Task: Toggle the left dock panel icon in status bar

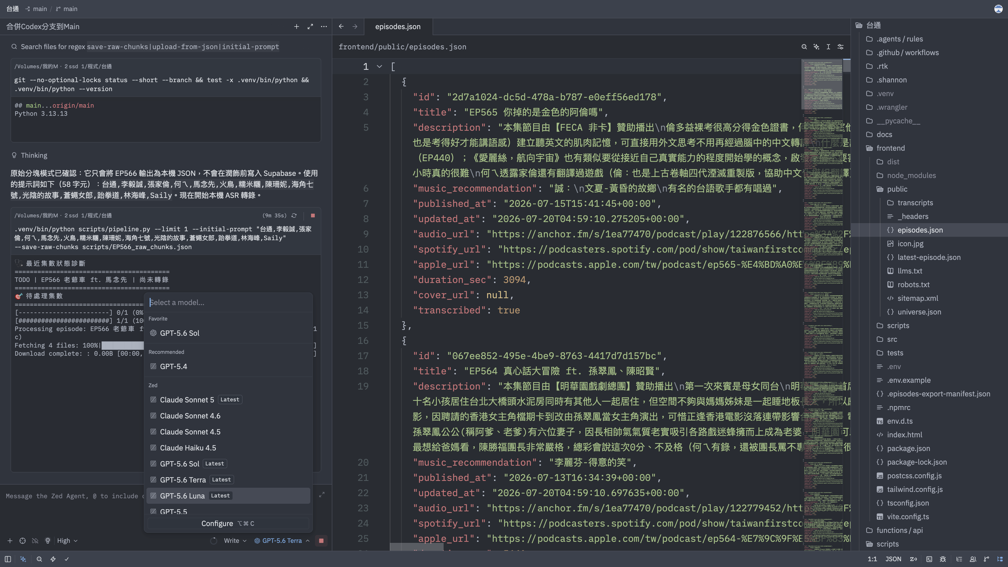Action: click(x=8, y=559)
